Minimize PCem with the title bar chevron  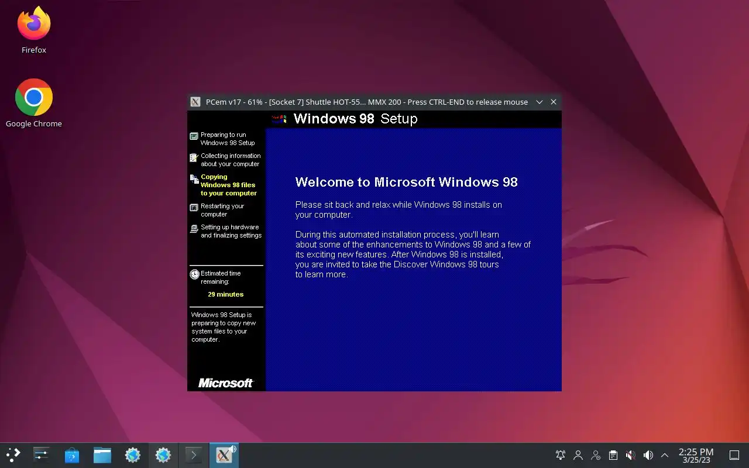coord(540,102)
